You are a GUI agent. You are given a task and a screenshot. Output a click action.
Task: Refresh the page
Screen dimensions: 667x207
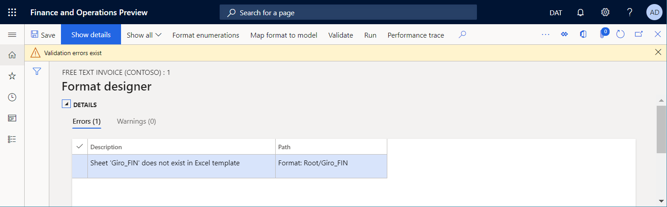pos(620,34)
